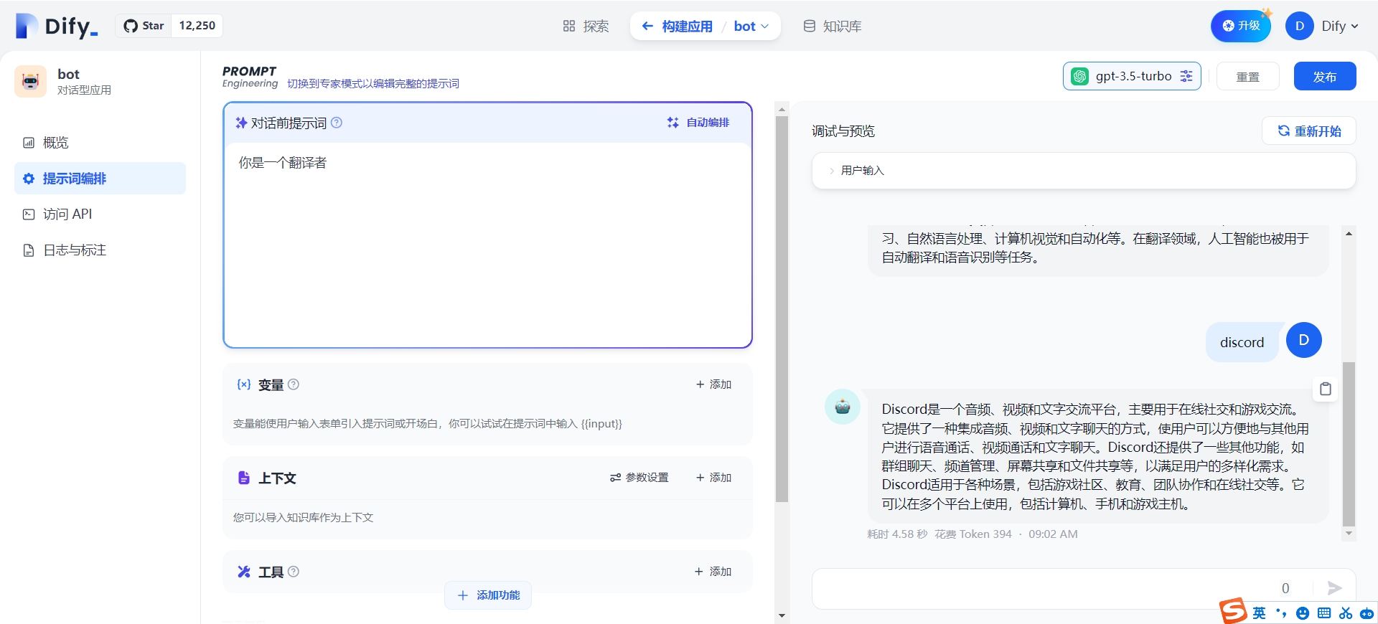This screenshot has width=1378, height=624.
Task: Toggle the 英 language mode indicator
Action: coord(1259,613)
